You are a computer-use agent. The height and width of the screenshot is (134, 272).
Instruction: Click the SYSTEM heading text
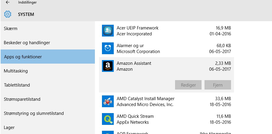pyautogui.click(x=26, y=14)
